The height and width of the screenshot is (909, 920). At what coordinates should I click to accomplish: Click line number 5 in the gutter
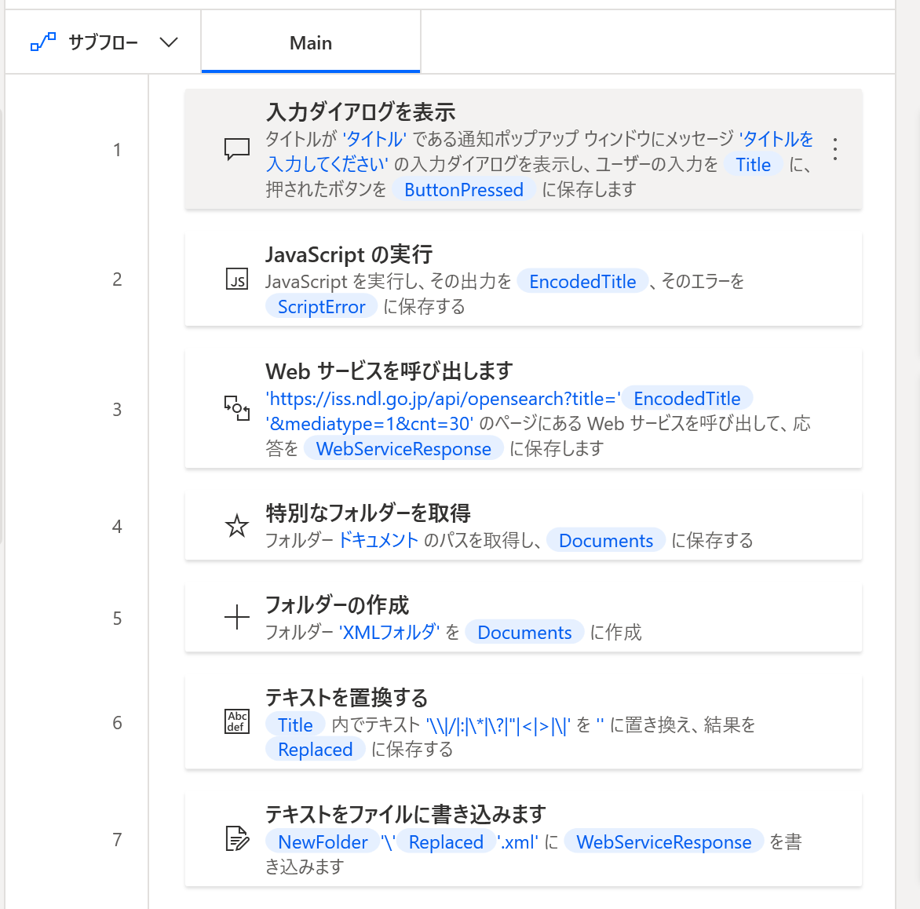coord(117,618)
